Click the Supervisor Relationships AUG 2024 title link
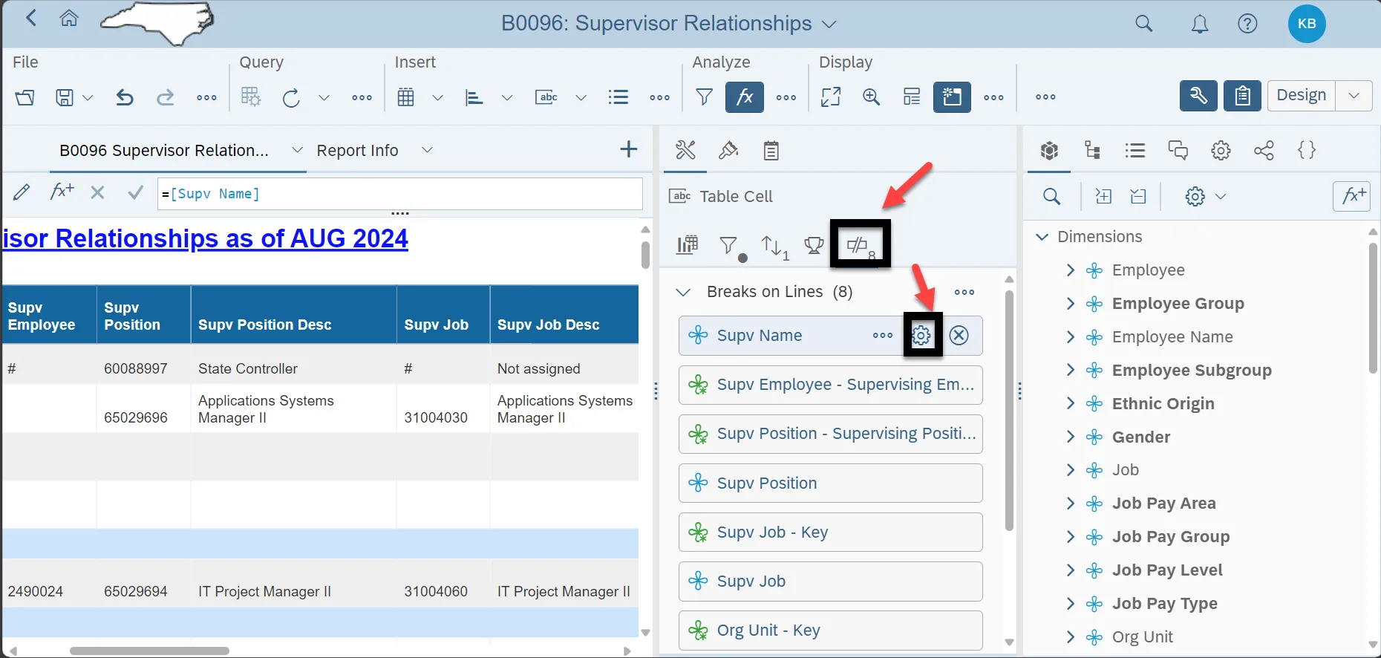Image resolution: width=1381 pixels, height=658 pixels. [x=206, y=238]
